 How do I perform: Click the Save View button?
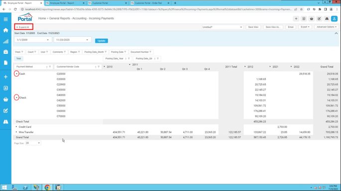pyautogui.click(x=253, y=27)
